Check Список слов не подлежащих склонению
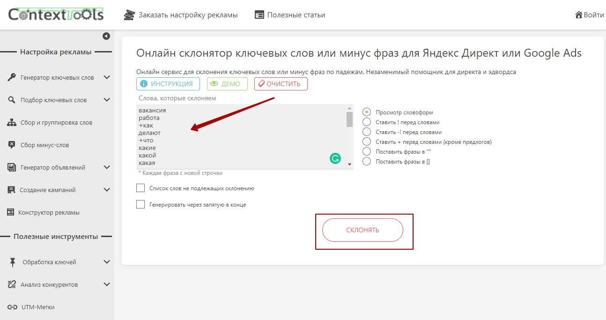 pos(140,188)
